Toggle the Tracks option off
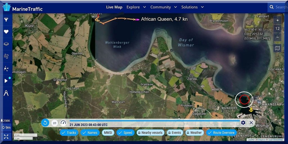288x144 pixels. (69, 133)
